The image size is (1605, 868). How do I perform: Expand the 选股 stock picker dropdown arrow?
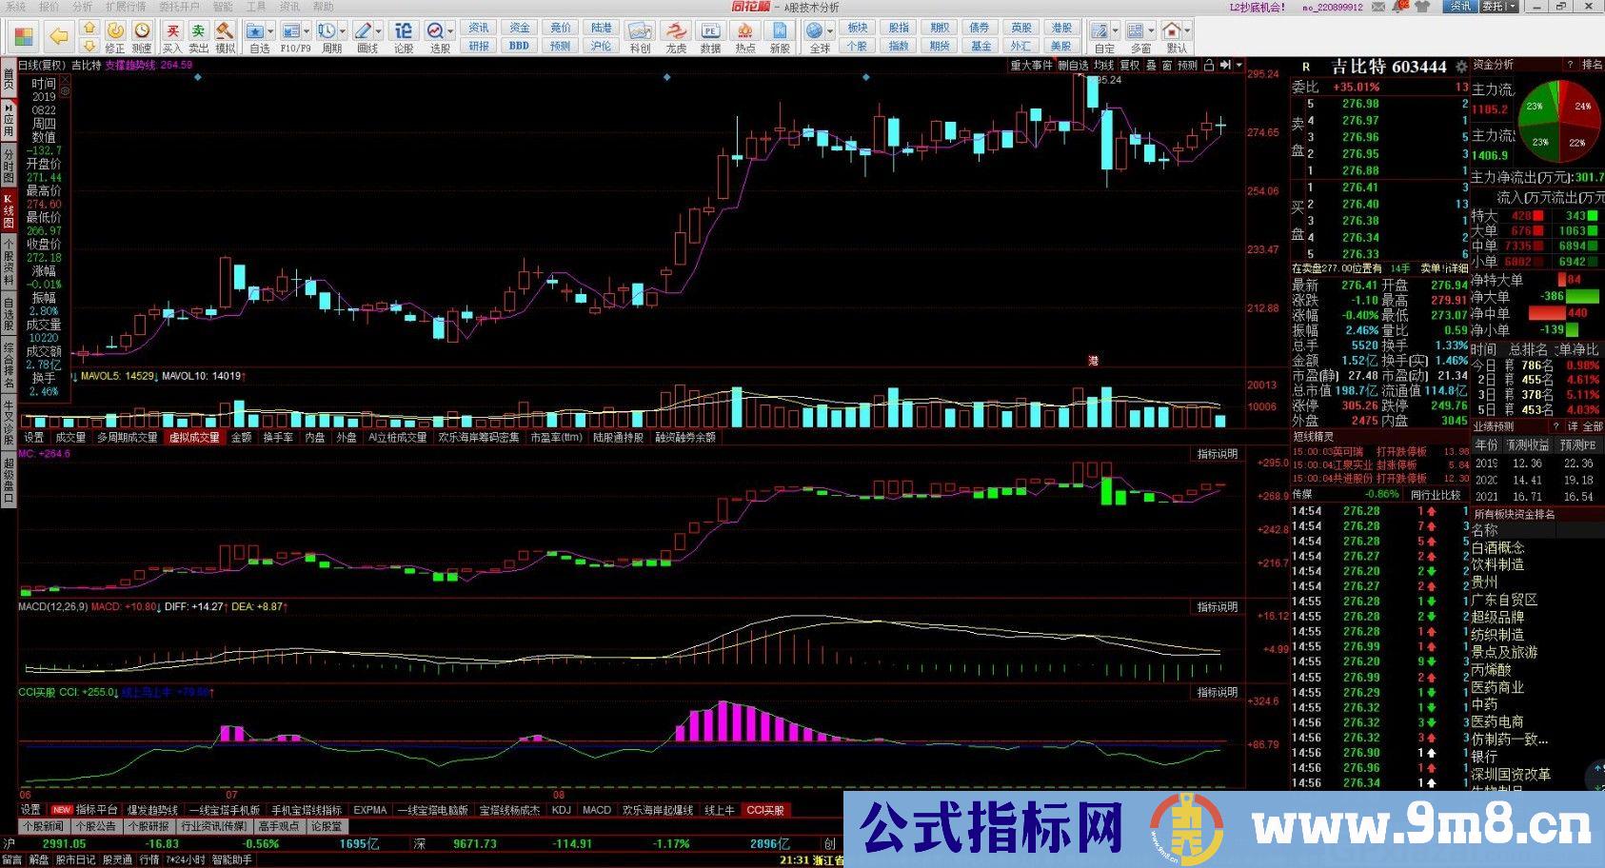[451, 31]
